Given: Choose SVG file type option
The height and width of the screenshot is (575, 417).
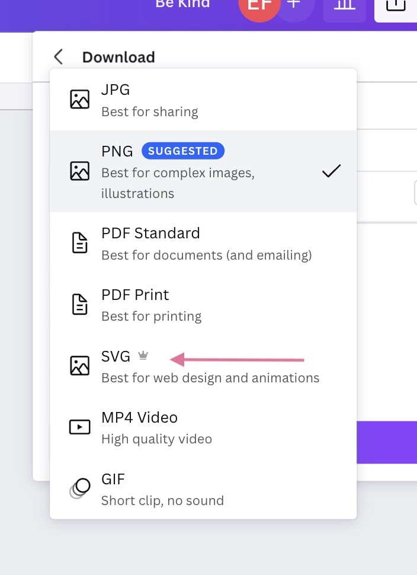Looking at the screenshot, I should click(203, 366).
